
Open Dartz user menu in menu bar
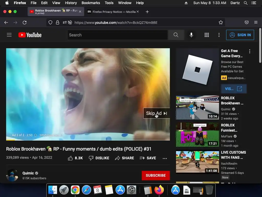coord(235,3)
